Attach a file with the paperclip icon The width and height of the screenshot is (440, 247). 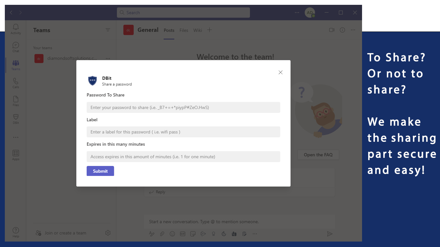pyautogui.click(x=162, y=234)
